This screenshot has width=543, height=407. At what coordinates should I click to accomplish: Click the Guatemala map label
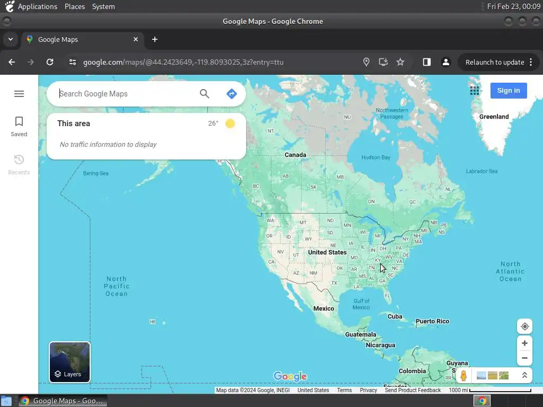pyautogui.click(x=361, y=334)
